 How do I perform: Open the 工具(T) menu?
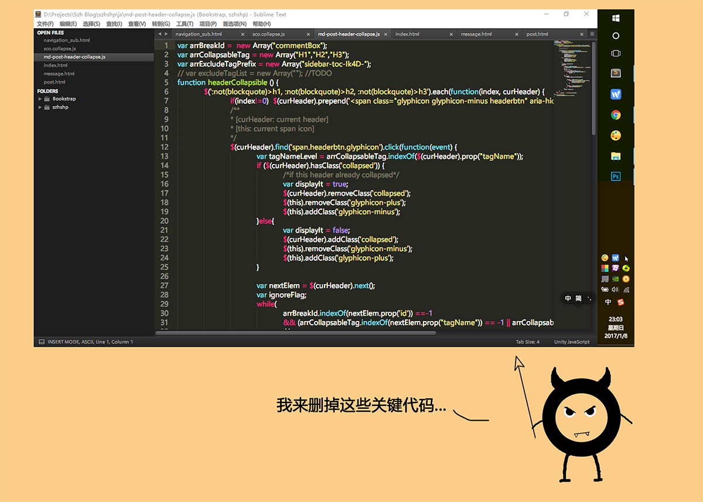pyautogui.click(x=185, y=24)
